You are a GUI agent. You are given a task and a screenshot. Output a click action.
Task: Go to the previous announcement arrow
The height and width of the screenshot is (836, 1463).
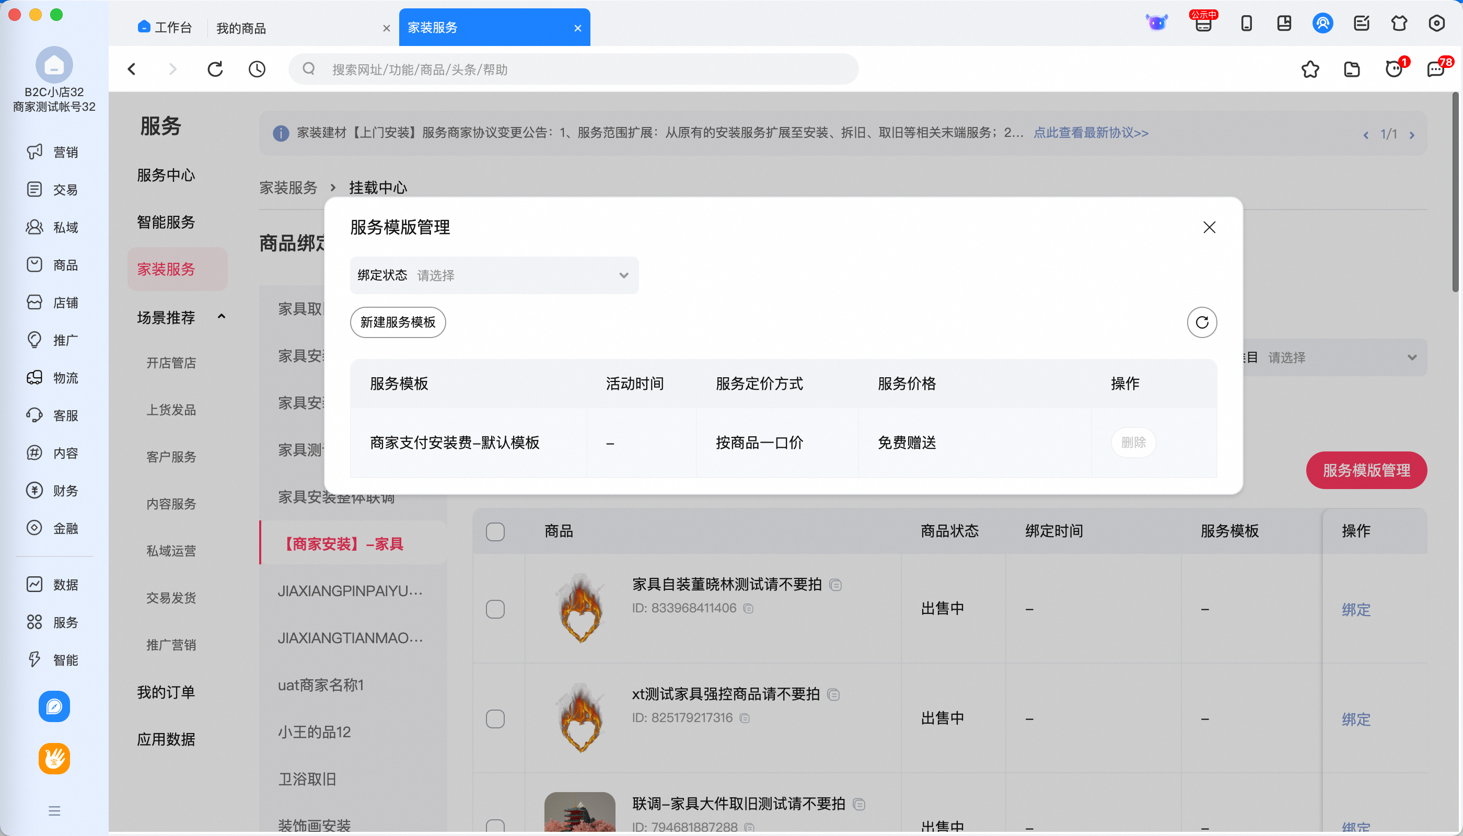coord(1366,135)
